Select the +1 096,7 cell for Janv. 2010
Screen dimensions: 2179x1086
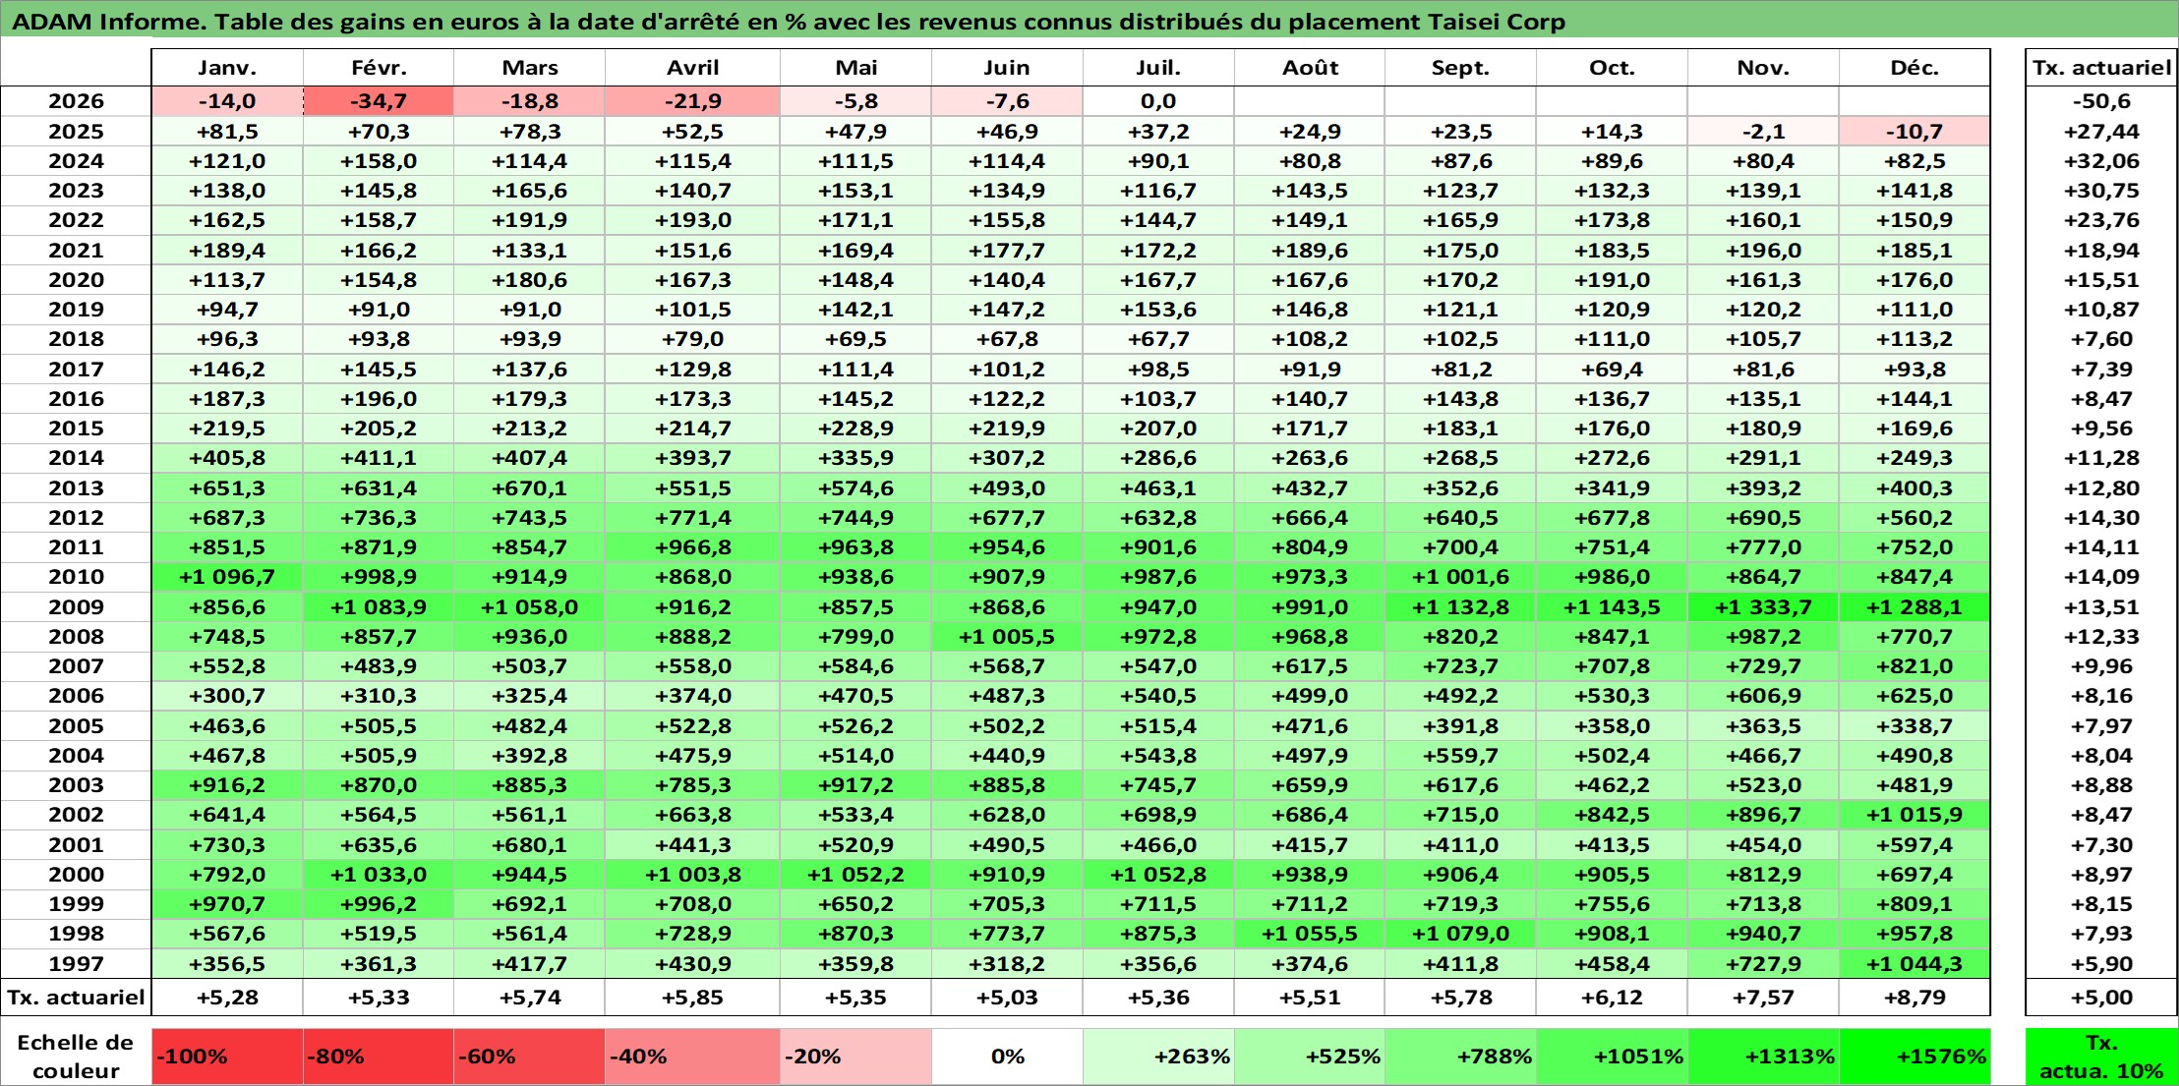click(x=227, y=577)
